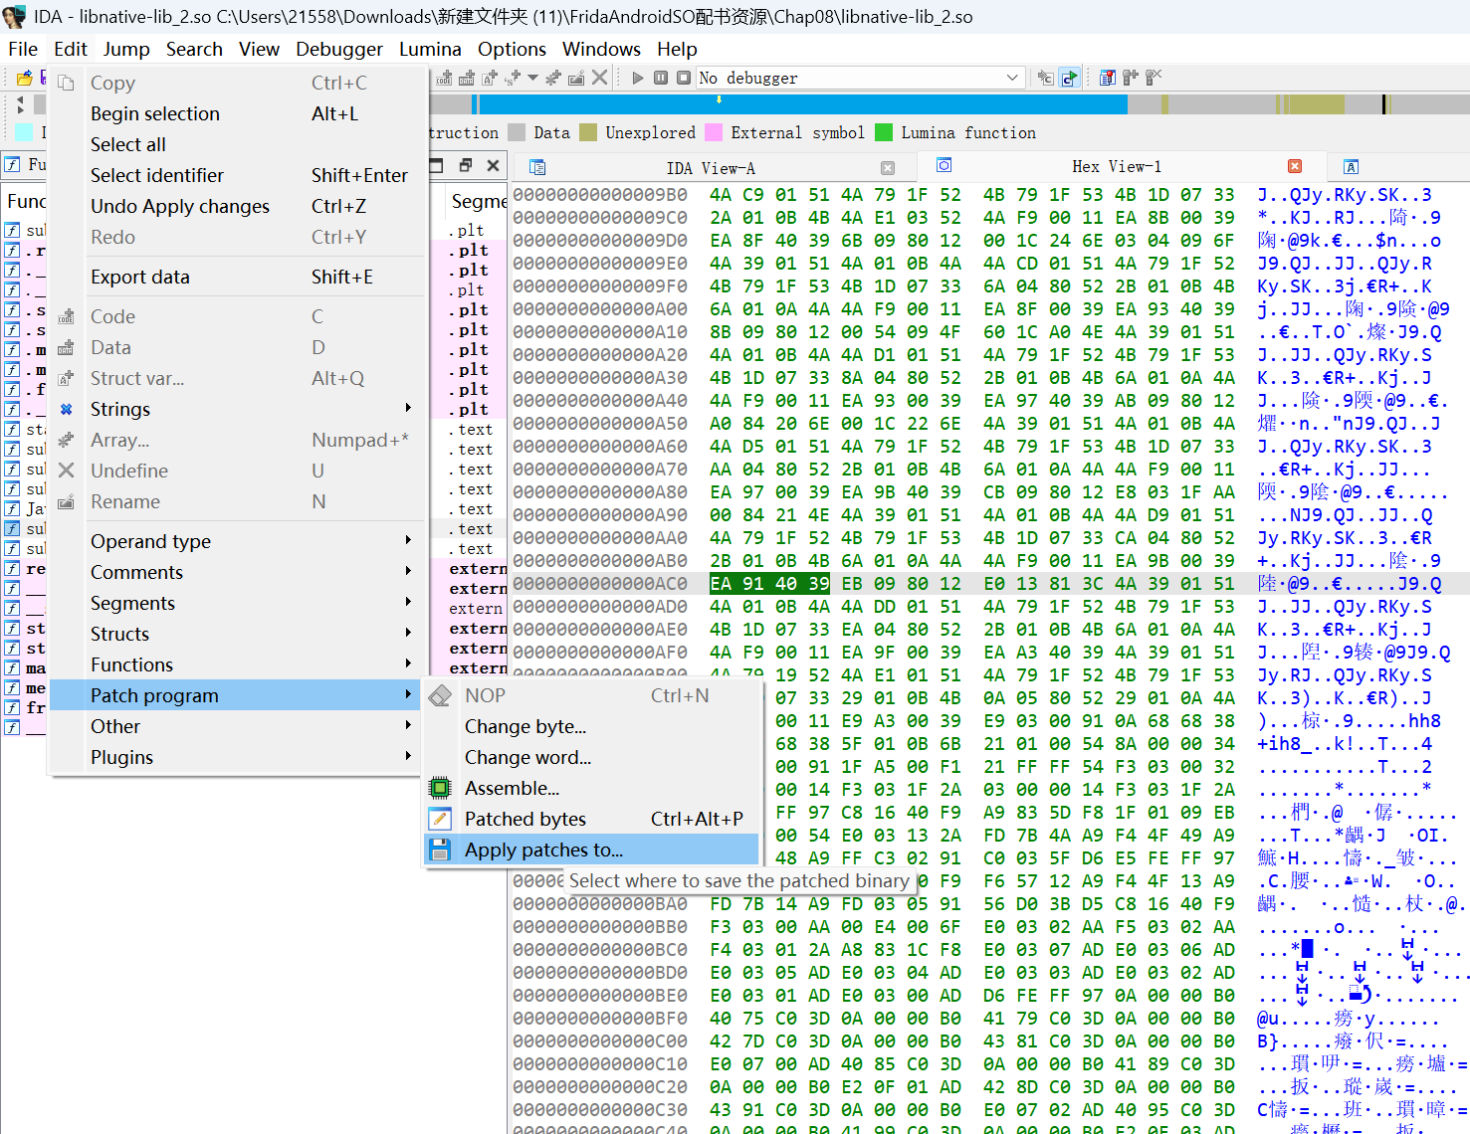Open the breakpoint list toolbar icon
The height and width of the screenshot is (1134, 1470).
[x=1107, y=78]
